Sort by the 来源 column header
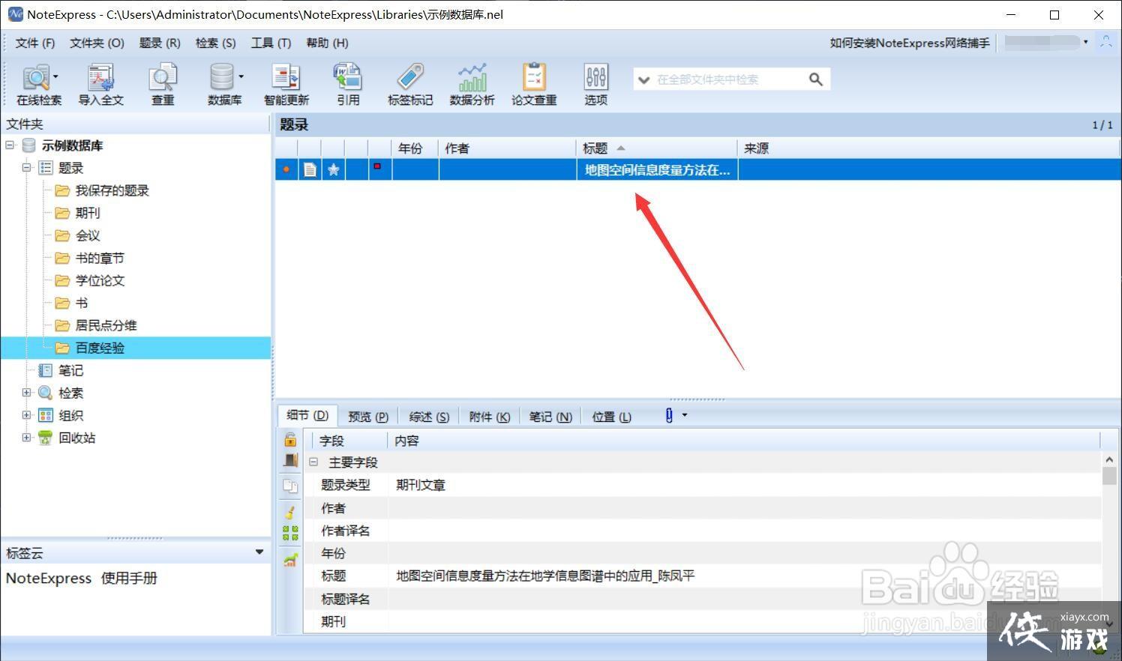1122x661 pixels. tap(928, 148)
